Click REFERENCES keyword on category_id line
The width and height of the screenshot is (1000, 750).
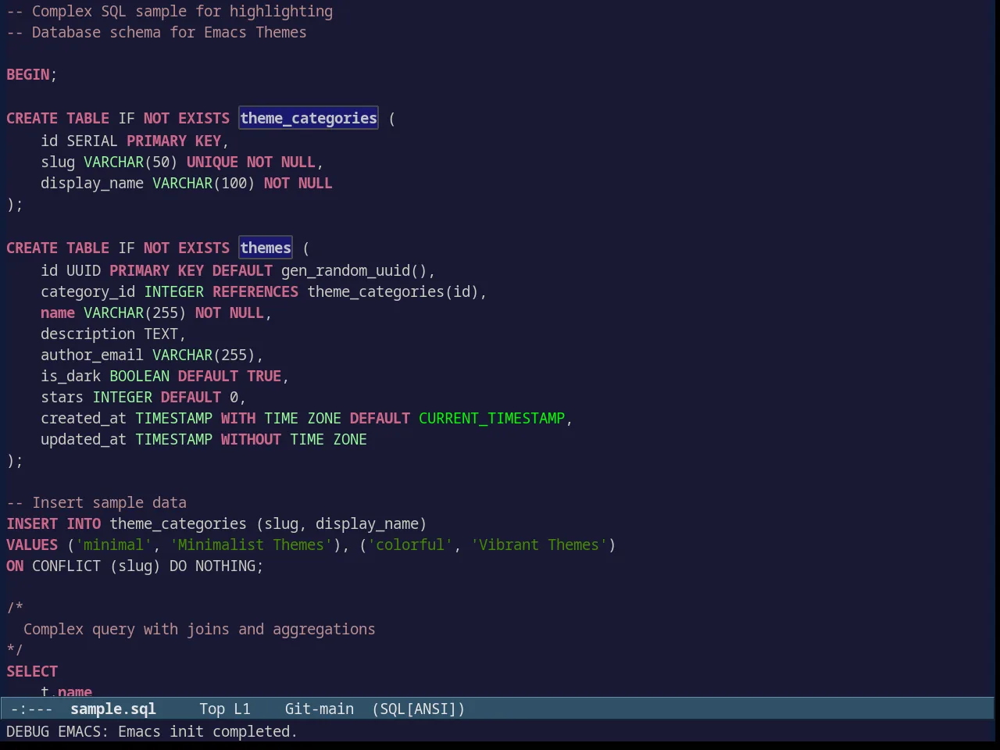click(255, 291)
